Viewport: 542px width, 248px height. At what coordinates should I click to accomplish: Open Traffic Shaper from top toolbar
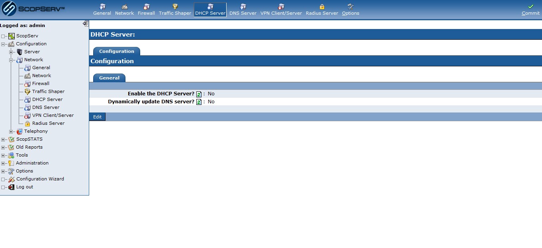pos(175,7)
